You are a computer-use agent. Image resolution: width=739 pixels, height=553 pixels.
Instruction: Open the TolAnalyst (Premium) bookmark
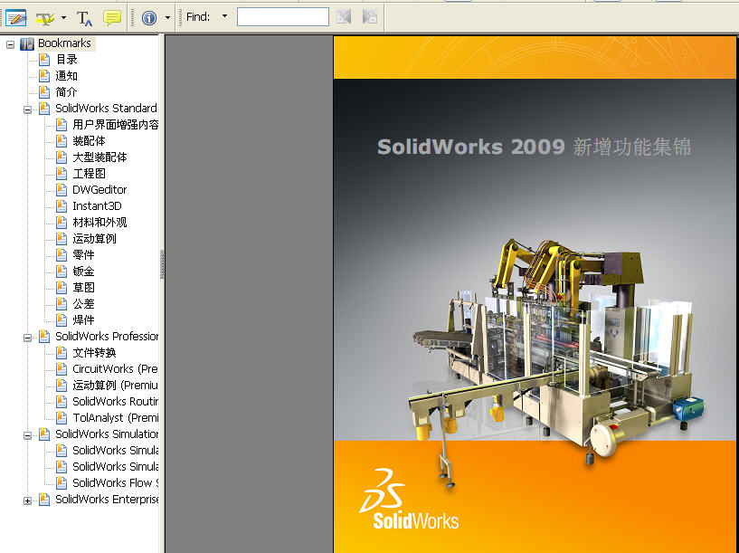click(116, 418)
